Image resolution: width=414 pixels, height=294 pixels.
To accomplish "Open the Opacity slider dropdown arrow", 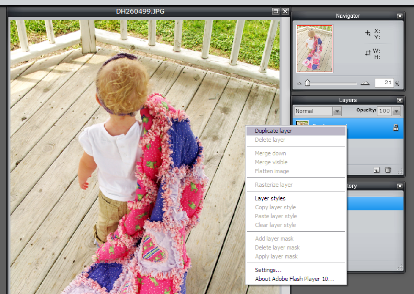I will (x=396, y=111).
